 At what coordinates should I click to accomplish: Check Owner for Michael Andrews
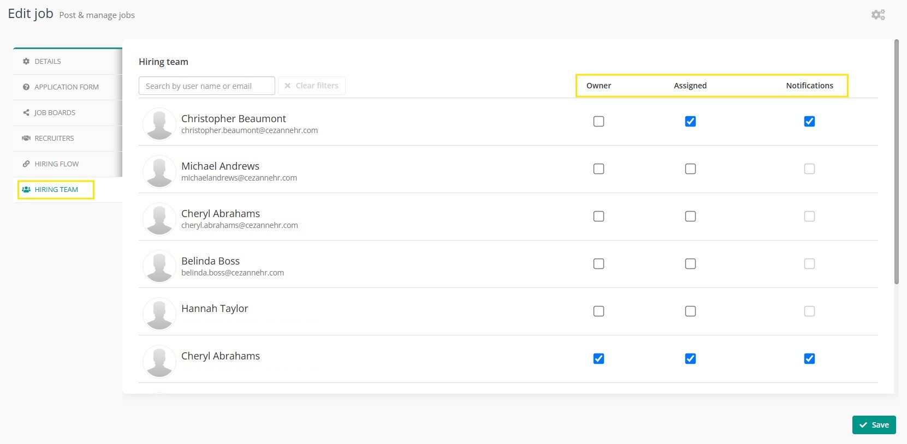tap(598, 169)
